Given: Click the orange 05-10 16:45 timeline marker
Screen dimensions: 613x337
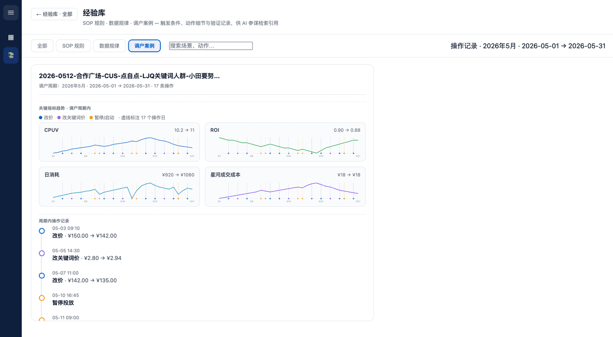Looking at the screenshot, I should 42,298.
